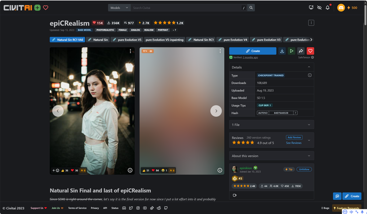Toggle laugh emoji 1 on blurred image
367x214 pixels.
pos(164,171)
